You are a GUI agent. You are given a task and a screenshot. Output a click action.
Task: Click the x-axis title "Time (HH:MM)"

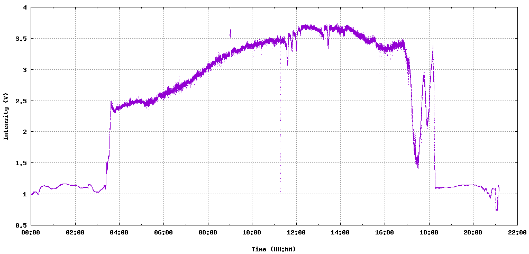(273, 249)
